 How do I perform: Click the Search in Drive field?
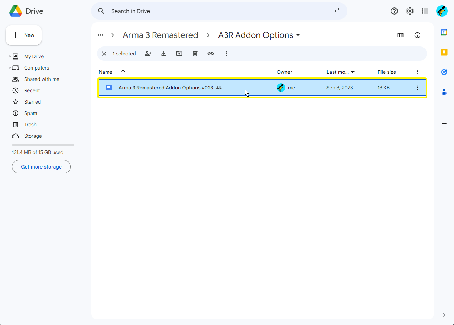point(219,11)
